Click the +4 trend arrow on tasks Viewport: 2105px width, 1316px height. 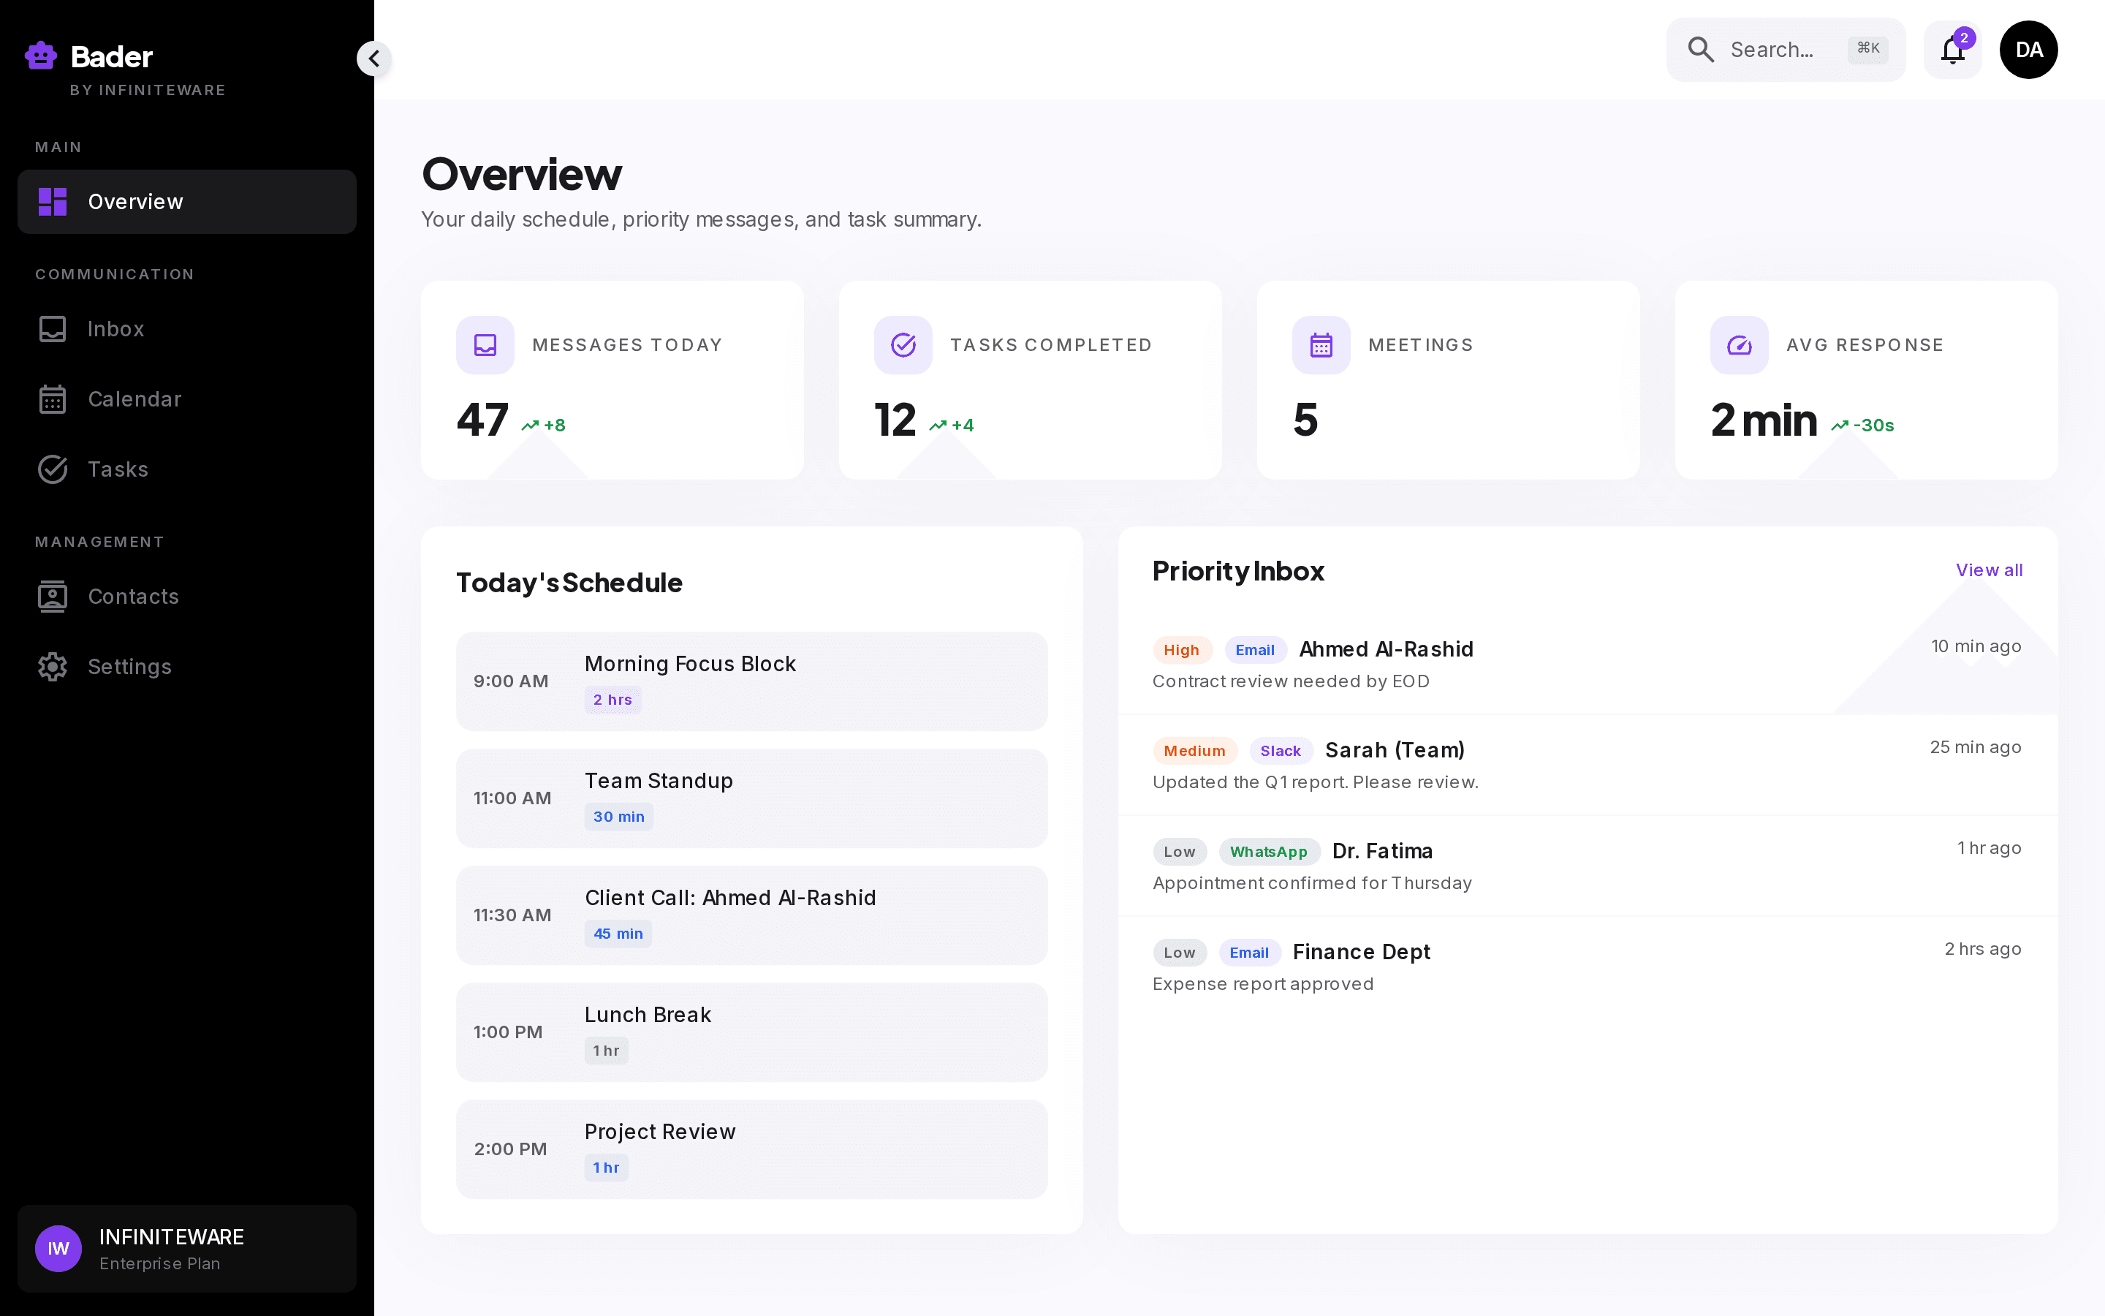pyautogui.click(x=938, y=426)
